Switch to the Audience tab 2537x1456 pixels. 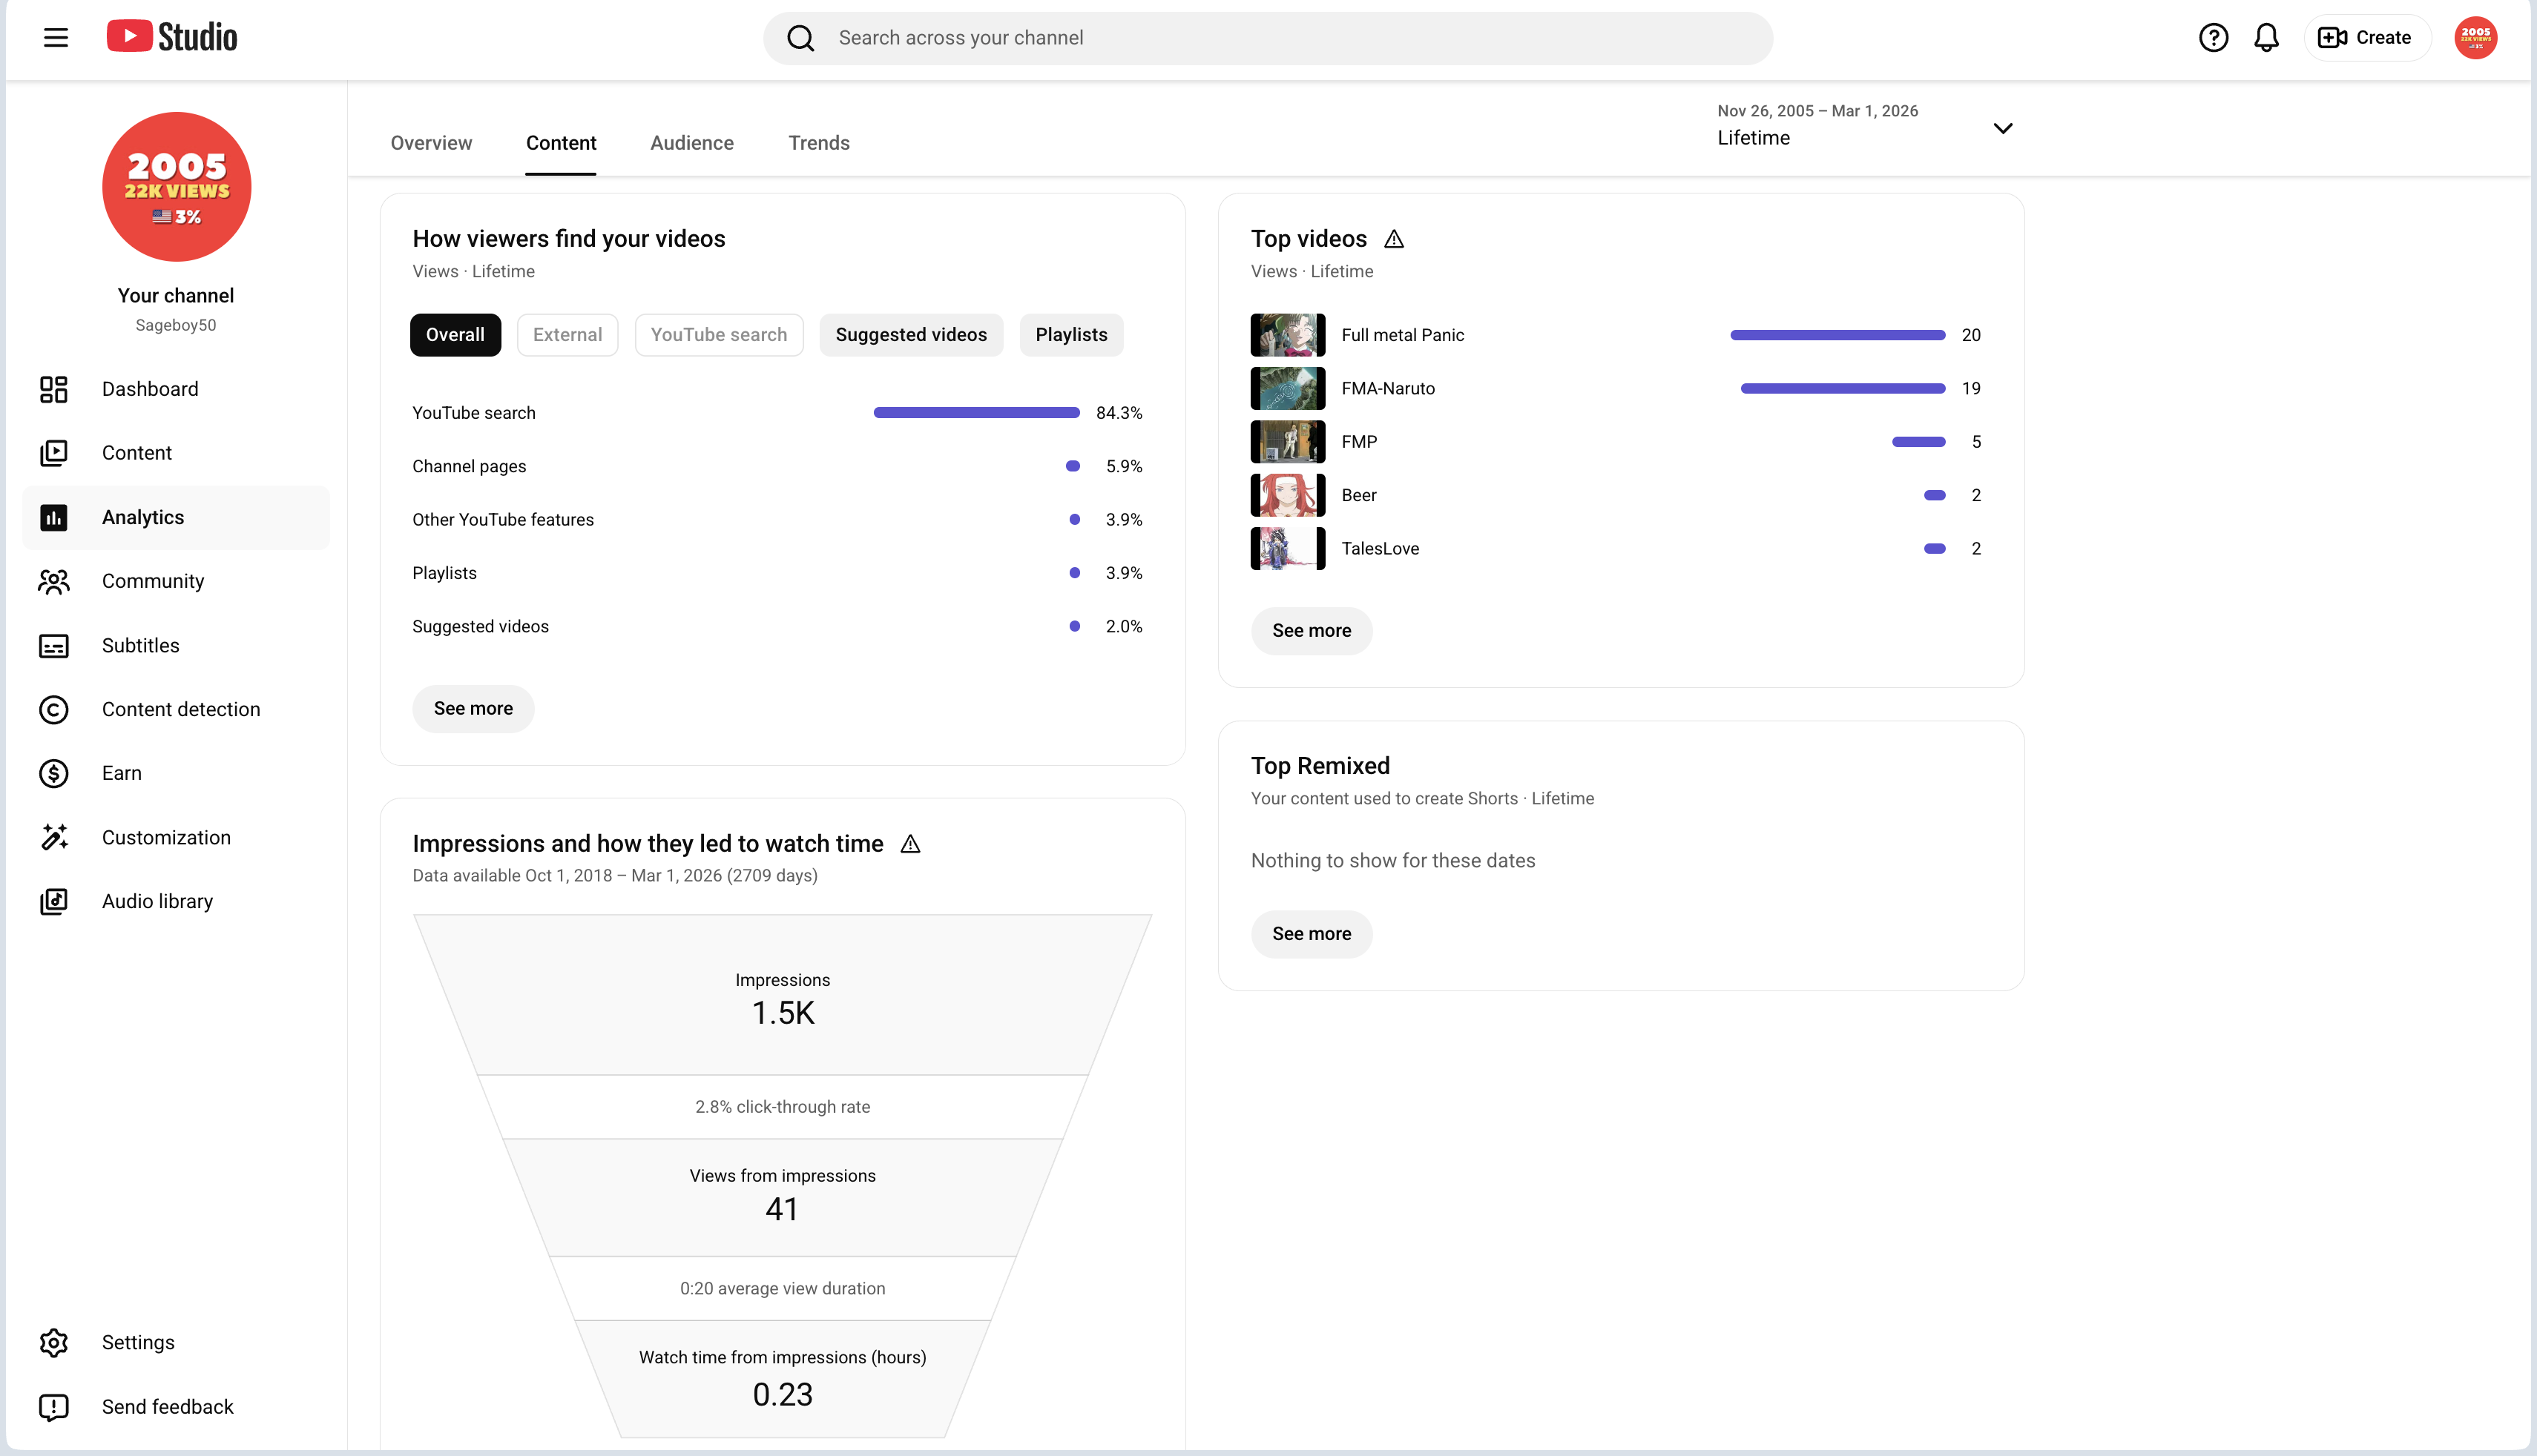[691, 143]
